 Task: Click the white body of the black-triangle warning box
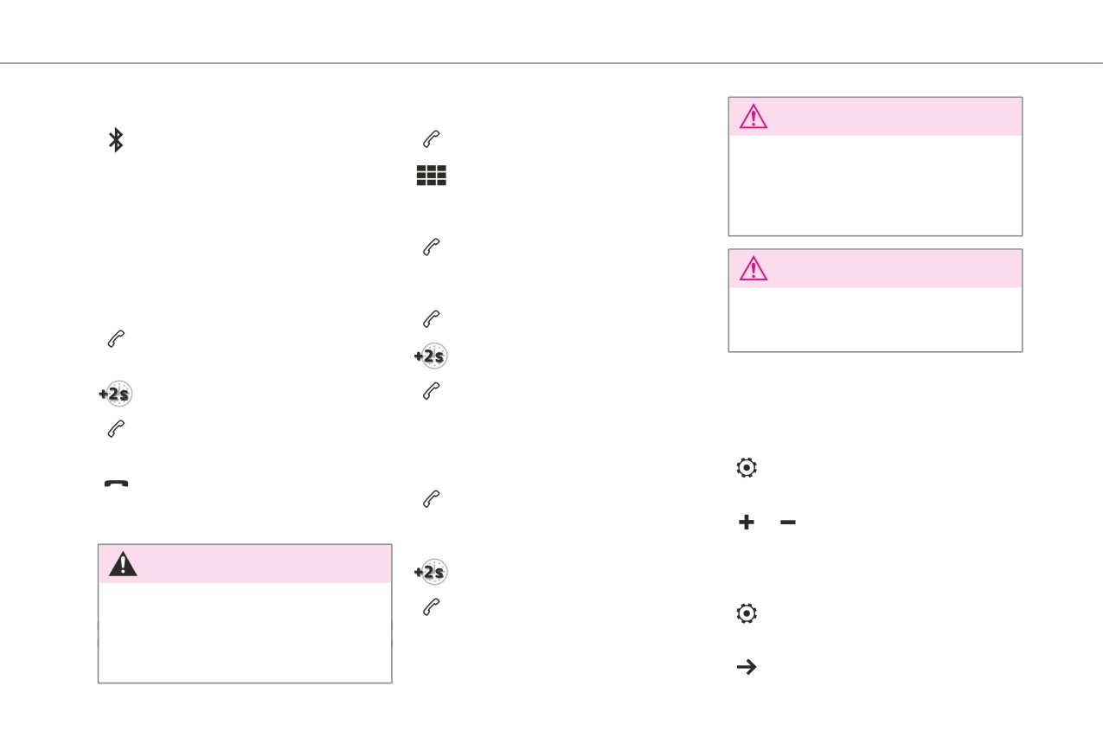245,632
